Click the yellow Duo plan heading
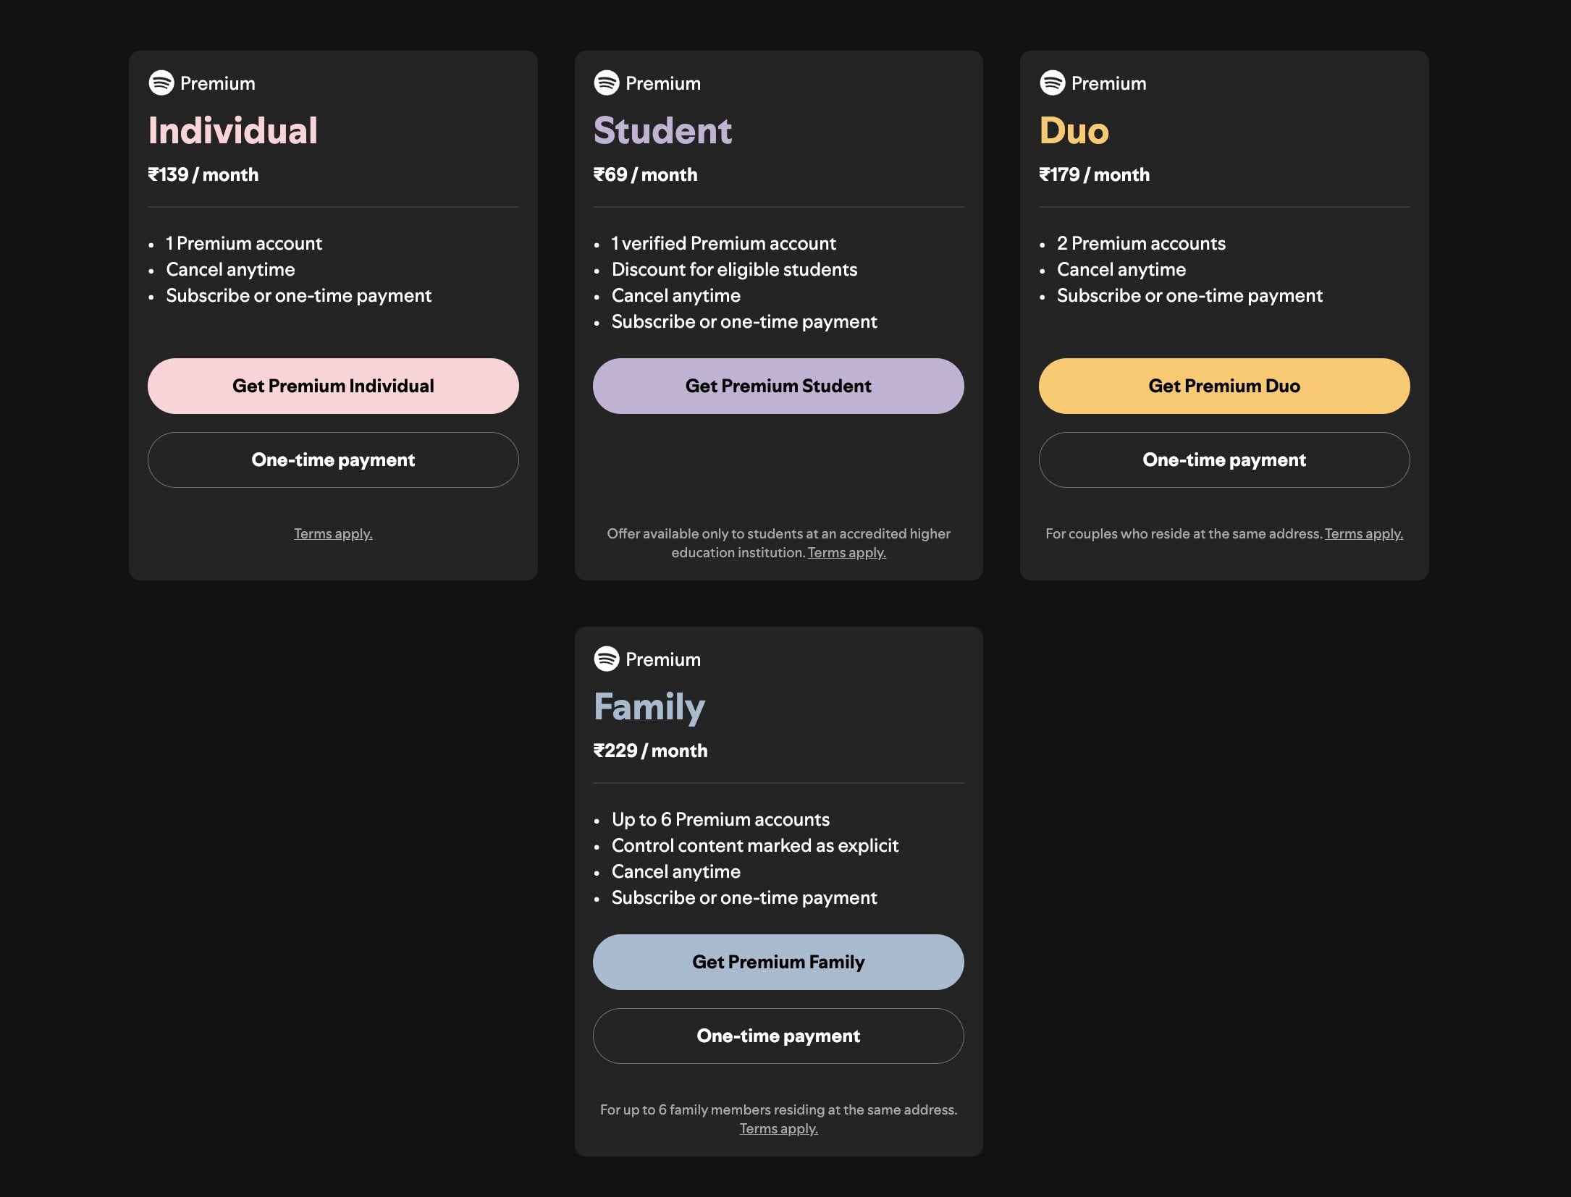This screenshot has height=1197, width=1571. (1074, 131)
